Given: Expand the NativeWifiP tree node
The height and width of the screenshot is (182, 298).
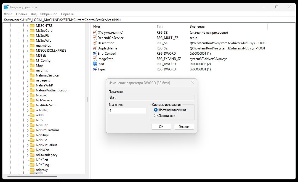Looking at the screenshot, I should click(28, 85).
